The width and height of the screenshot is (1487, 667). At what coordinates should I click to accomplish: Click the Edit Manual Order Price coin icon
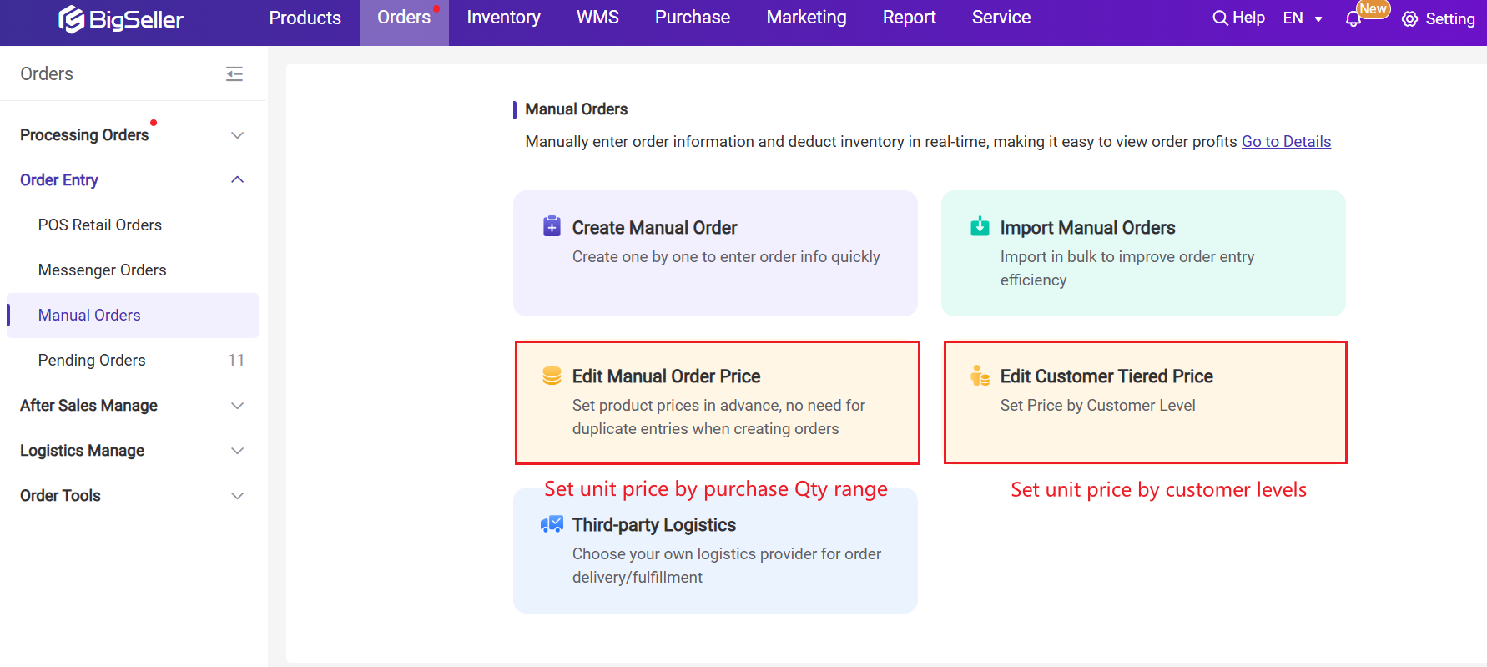[552, 376]
